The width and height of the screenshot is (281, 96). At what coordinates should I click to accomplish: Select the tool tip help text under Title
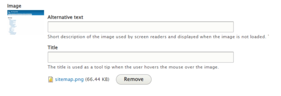(x=133, y=67)
